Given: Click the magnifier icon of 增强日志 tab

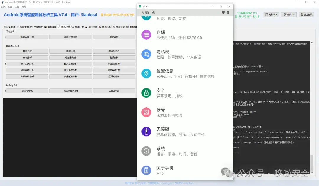Looking at the screenshot, I should tap(73, 27).
